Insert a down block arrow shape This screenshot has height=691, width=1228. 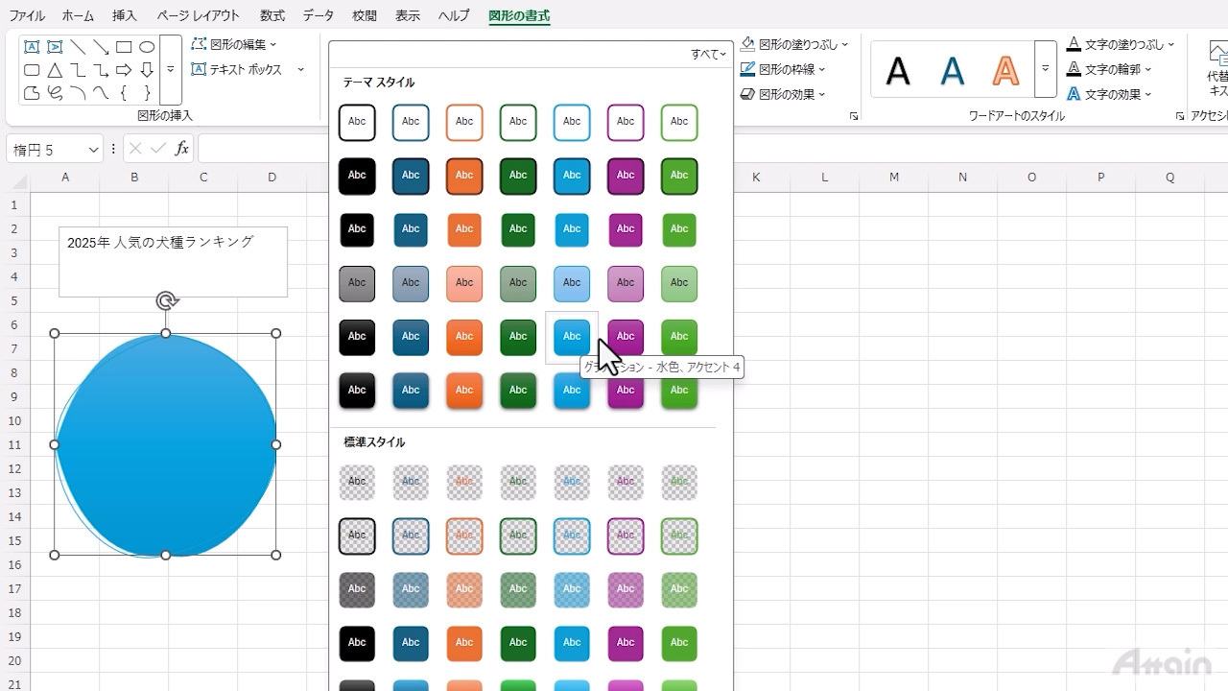pyautogui.click(x=147, y=70)
